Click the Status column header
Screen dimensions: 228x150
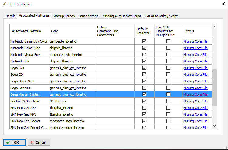point(197,31)
